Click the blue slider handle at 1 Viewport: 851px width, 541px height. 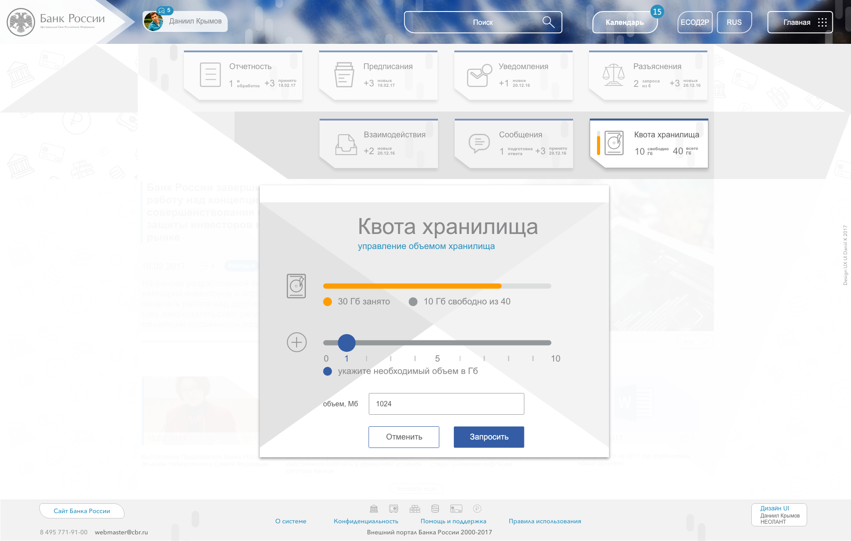347,343
